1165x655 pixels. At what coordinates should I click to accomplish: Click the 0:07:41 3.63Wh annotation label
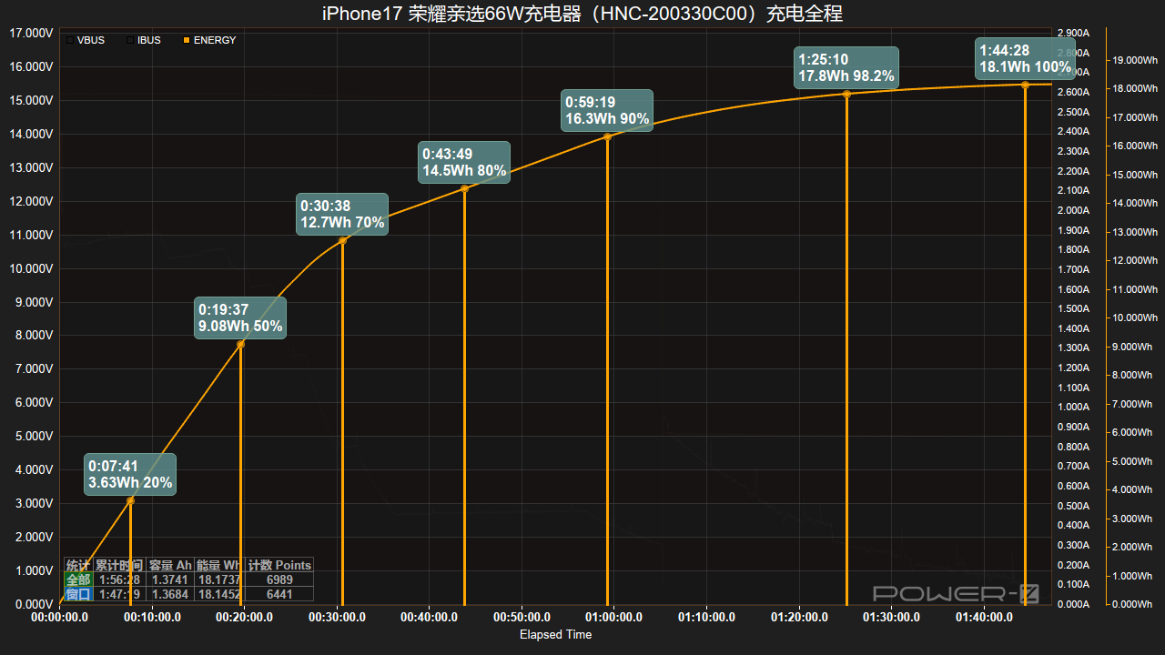pos(130,474)
